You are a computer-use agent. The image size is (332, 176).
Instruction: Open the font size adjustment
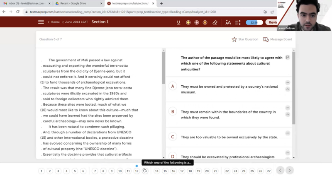point(228,22)
